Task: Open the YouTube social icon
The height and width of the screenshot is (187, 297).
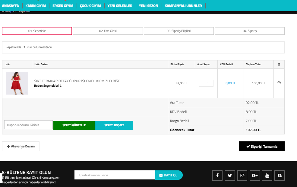Action: pos(267,176)
